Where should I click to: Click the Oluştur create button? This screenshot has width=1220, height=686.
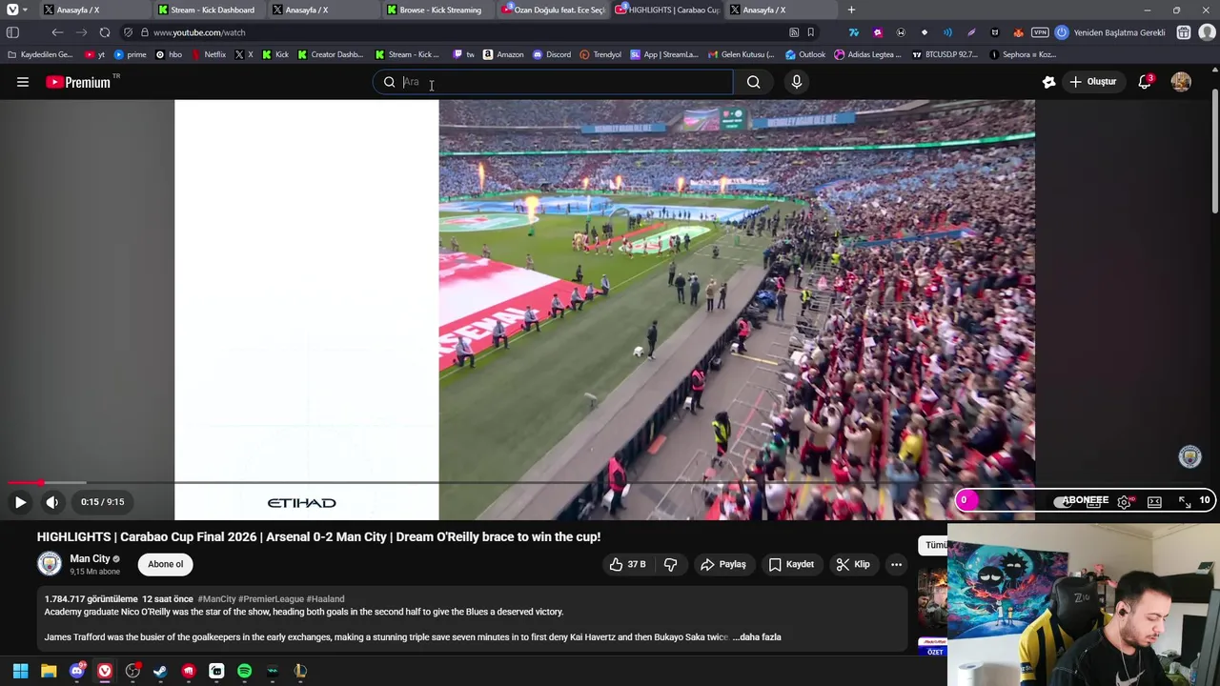[x=1092, y=82]
